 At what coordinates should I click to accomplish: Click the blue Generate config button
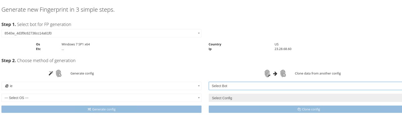[x=101, y=109]
